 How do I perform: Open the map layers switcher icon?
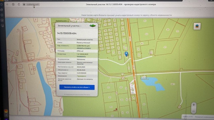click(x=197, y=26)
